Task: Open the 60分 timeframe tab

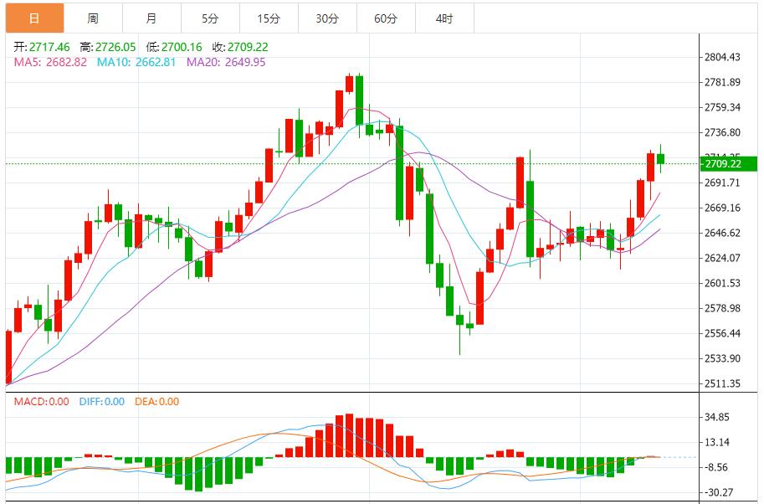Action: click(386, 18)
